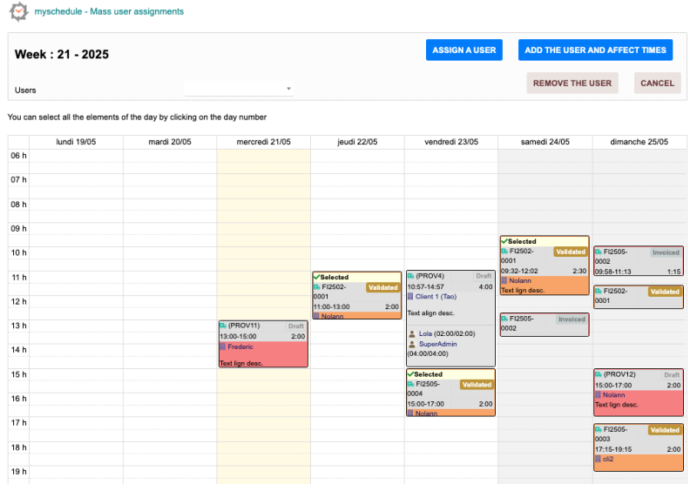The image size is (697, 484).
Task: Click the truck icon on PROV11 event
Action: [223, 326]
